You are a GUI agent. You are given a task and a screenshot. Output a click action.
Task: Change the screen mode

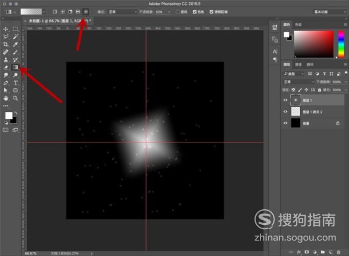pos(16,130)
